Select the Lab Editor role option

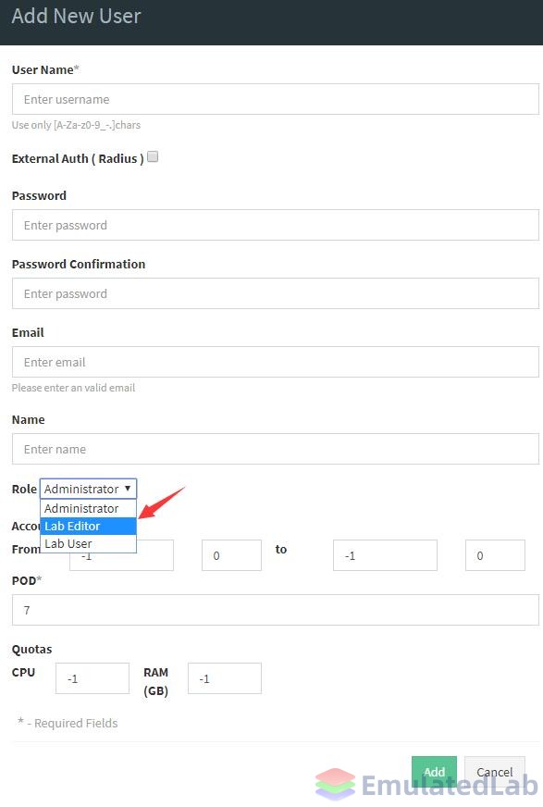click(x=88, y=526)
